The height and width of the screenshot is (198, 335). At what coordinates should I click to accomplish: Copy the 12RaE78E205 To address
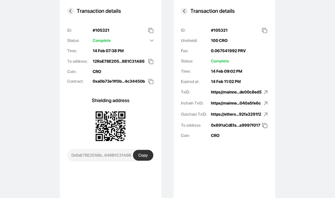151,61
